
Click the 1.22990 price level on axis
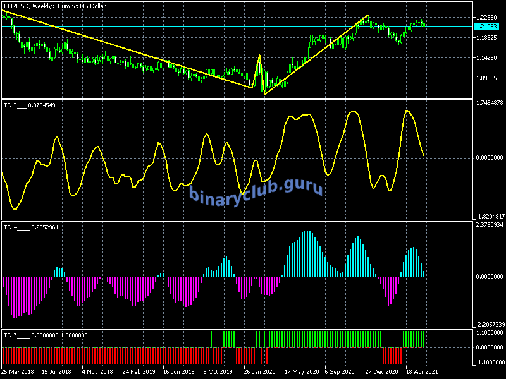click(x=488, y=18)
